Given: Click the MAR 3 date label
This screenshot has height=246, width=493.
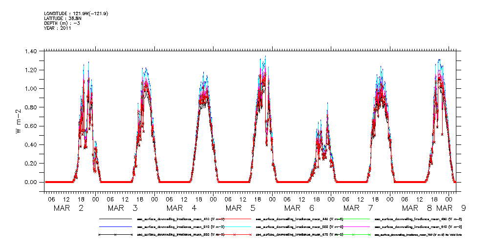Looking at the screenshot, I should tap(123, 208).
